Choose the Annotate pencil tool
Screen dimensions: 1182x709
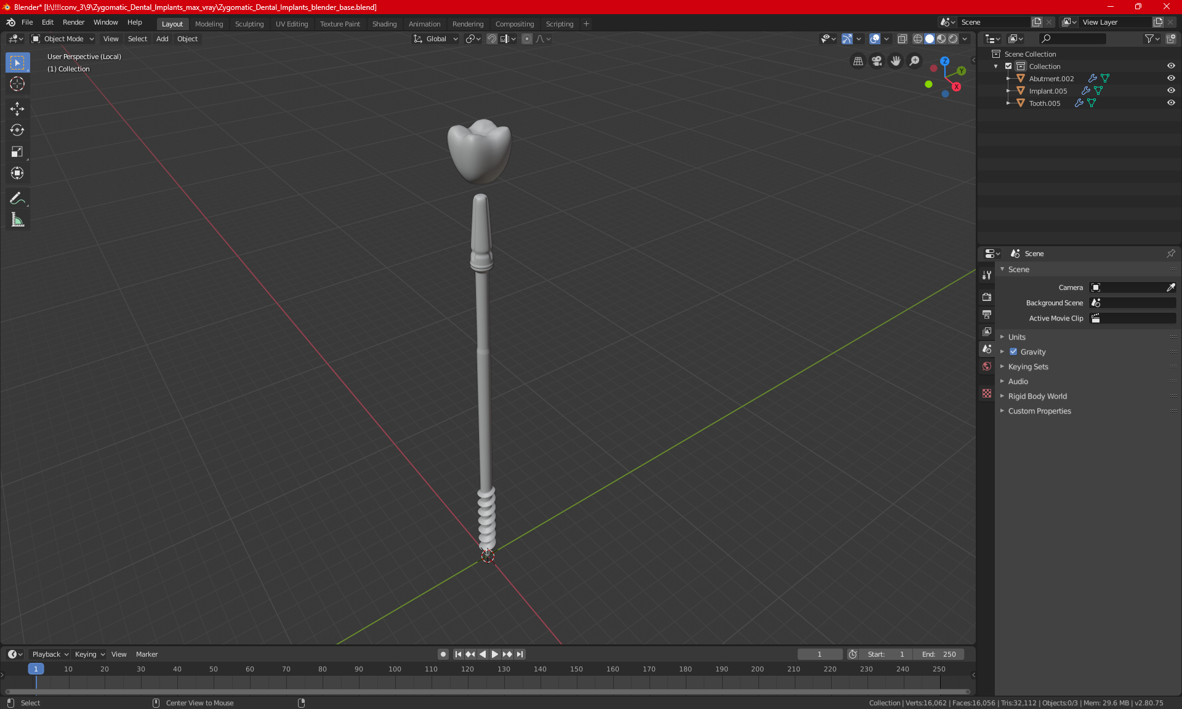pos(17,199)
